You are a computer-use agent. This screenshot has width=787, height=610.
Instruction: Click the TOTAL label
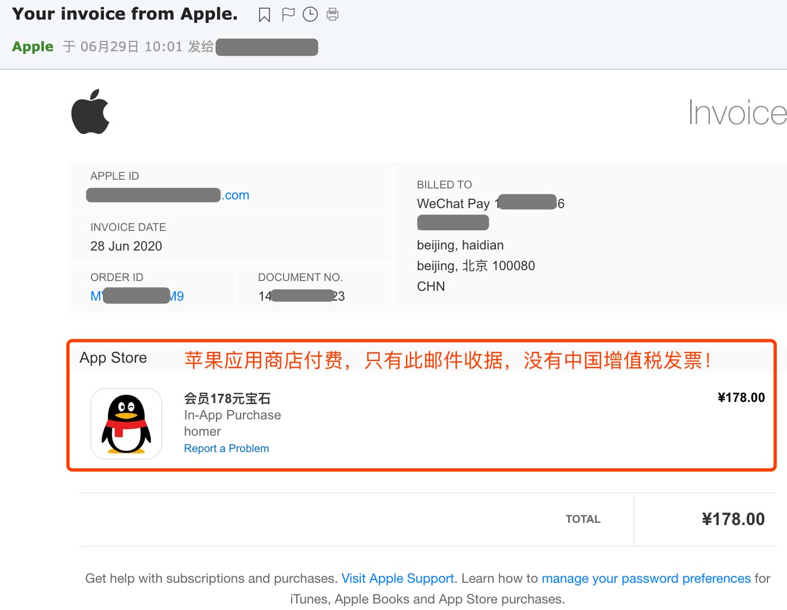click(583, 519)
